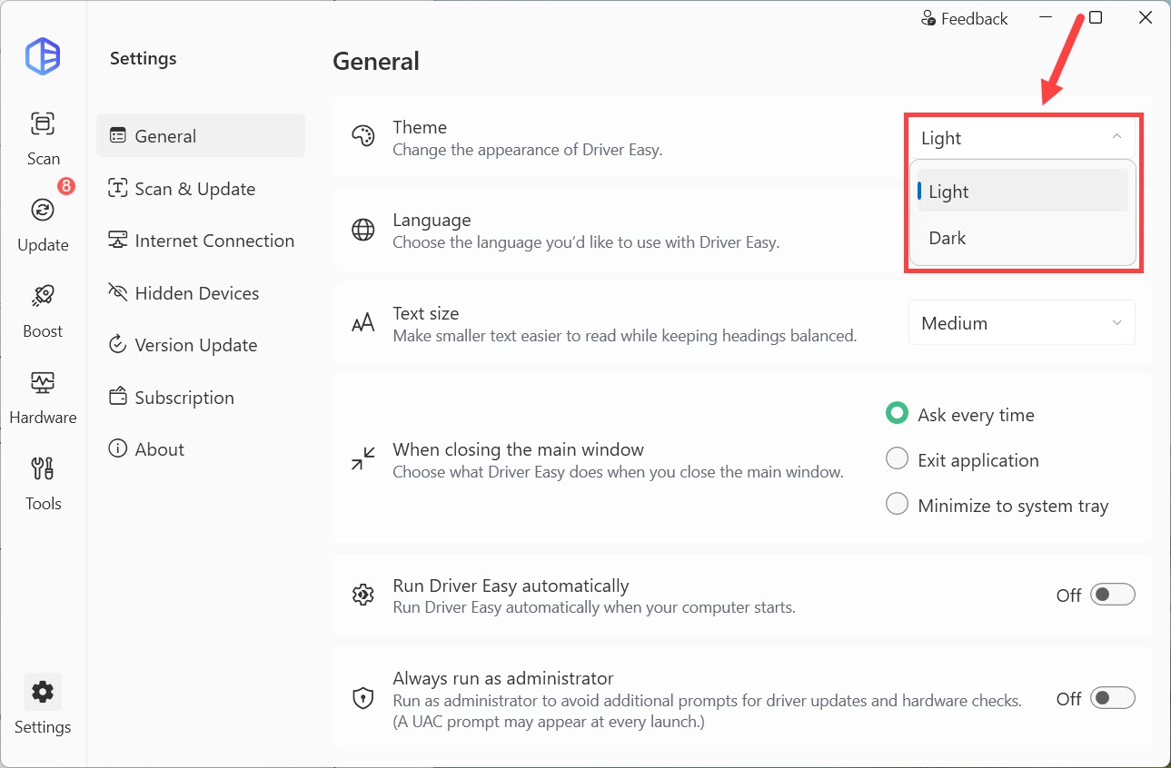The width and height of the screenshot is (1171, 768).
Task: Click the administrator shield icon
Action: point(362,699)
